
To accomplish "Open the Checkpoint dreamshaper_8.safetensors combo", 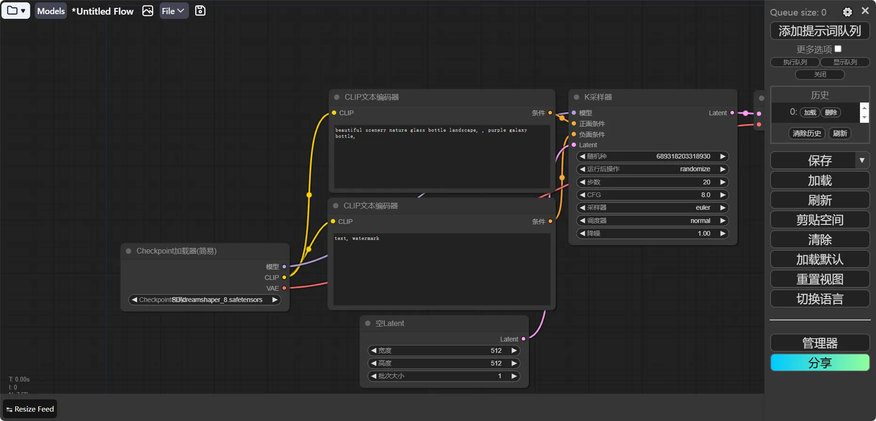I will point(205,300).
